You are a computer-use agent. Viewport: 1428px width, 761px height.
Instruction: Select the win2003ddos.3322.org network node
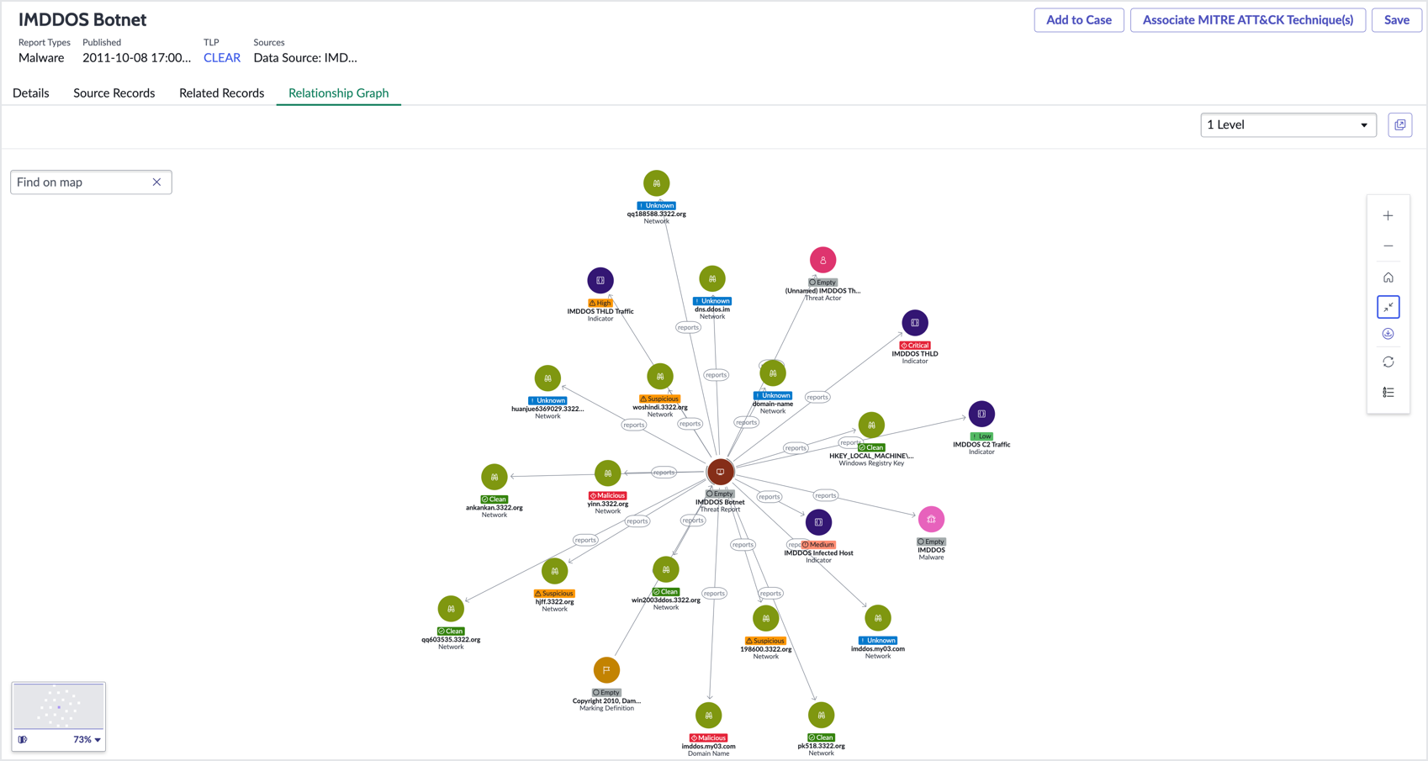[666, 570]
